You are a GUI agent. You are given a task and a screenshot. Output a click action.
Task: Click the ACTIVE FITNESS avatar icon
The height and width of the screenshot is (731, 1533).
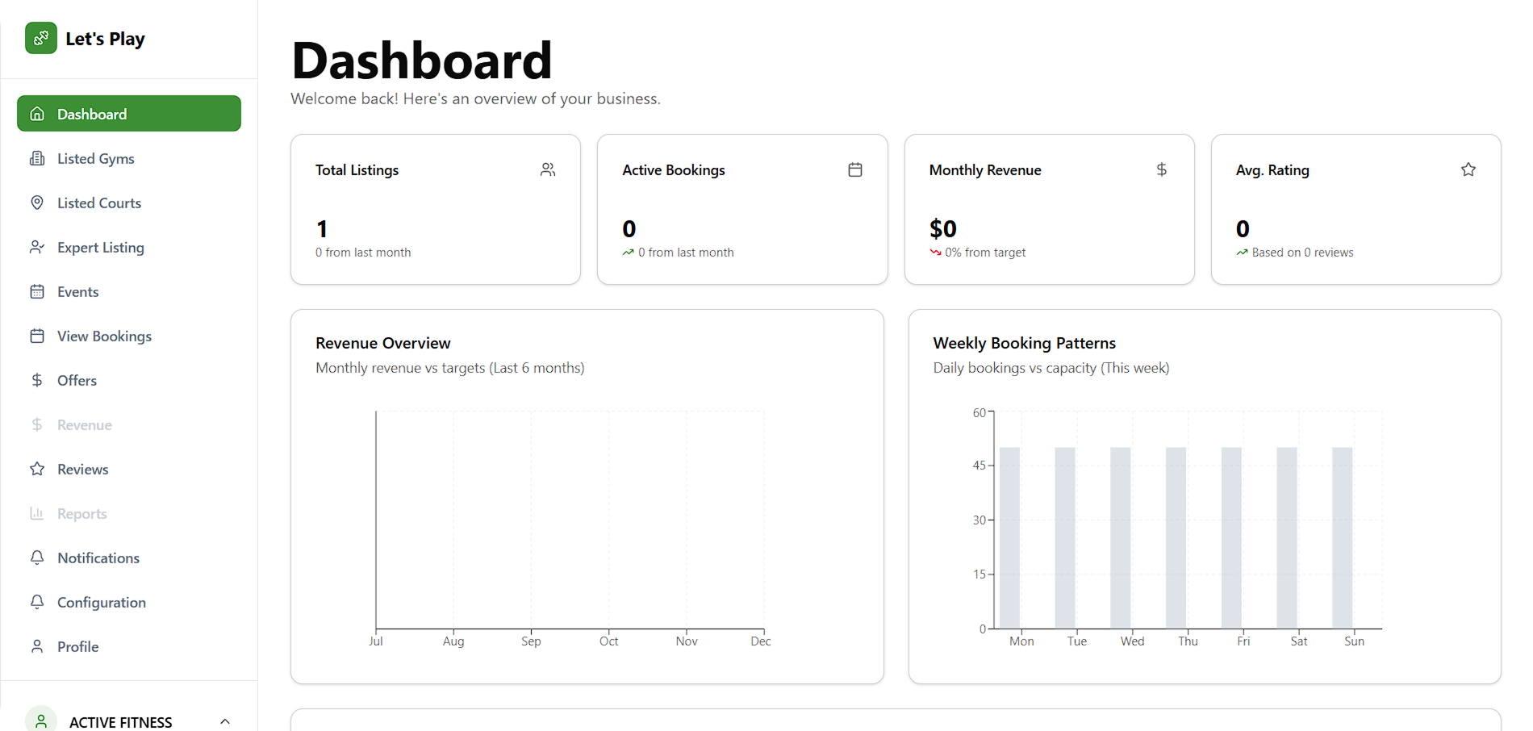coord(41,721)
